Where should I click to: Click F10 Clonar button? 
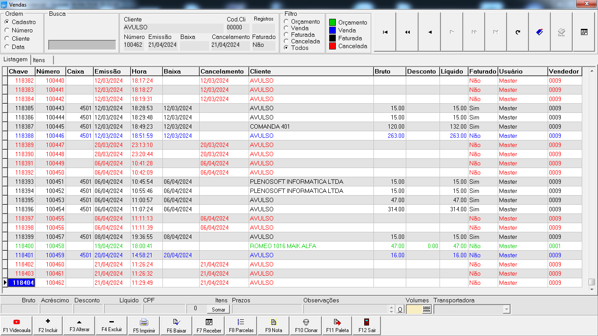(x=306, y=325)
